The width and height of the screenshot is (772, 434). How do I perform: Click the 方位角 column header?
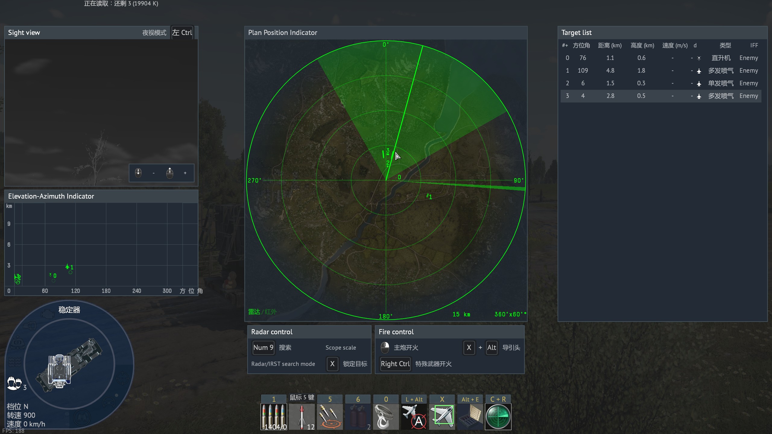click(x=581, y=46)
